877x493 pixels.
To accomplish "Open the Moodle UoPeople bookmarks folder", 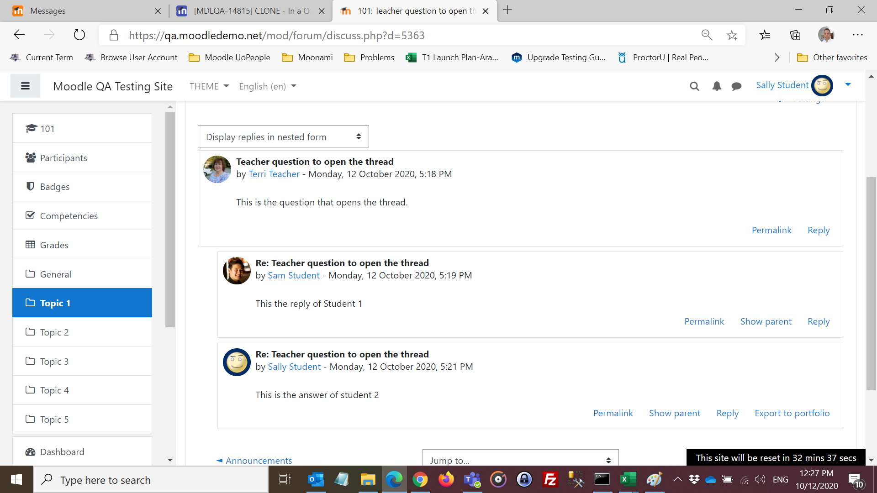I will [x=230, y=58].
